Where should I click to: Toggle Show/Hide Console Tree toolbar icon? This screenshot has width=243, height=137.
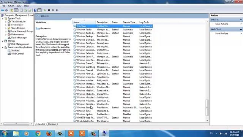click(16, 10)
